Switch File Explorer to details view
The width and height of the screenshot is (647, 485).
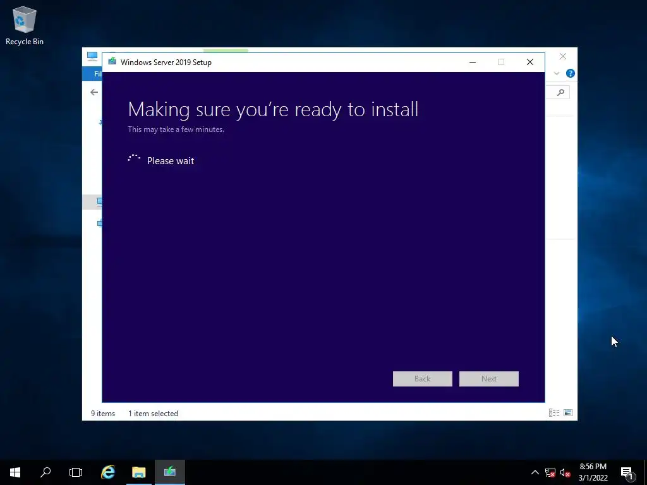(x=553, y=413)
